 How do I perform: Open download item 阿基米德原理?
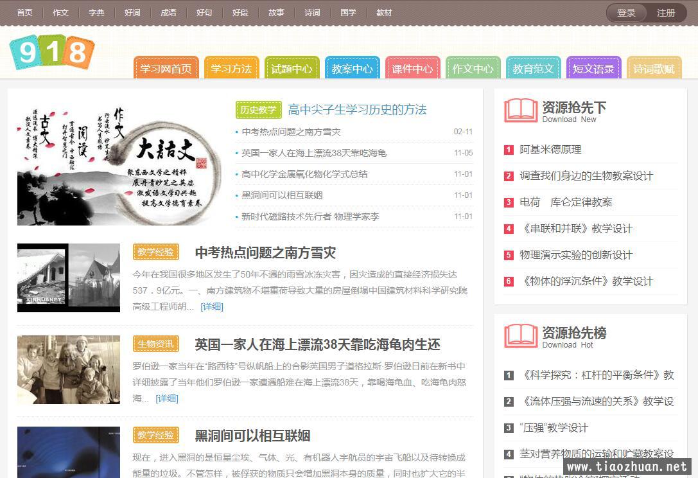pyautogui.click(x=551, y=150)
